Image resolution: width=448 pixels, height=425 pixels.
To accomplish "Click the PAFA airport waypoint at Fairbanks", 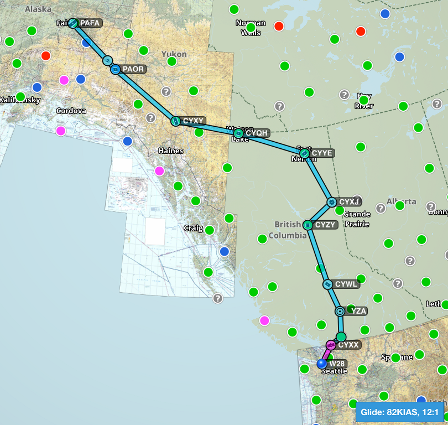I will pos(73,23).
